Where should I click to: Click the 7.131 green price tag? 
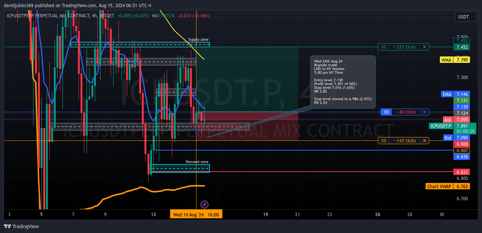[x=462, y=101]
